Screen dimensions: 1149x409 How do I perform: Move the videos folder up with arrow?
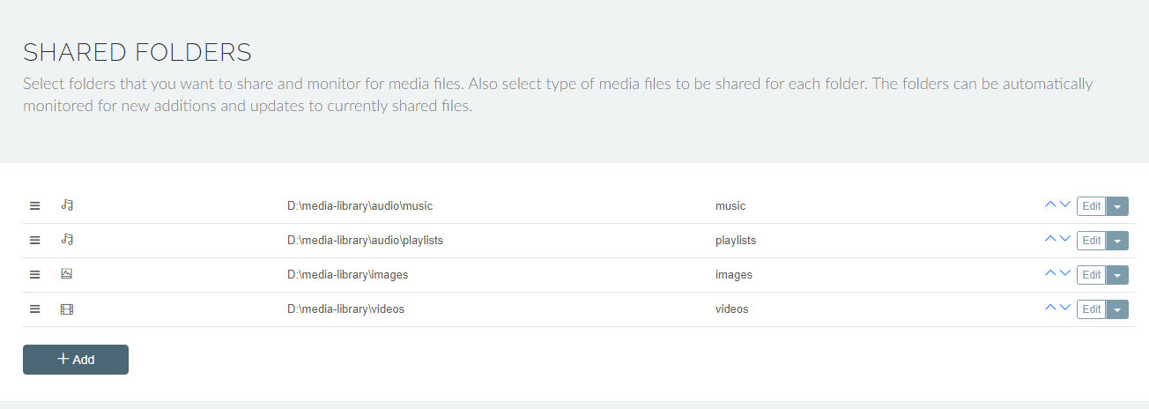[1049, 308]
